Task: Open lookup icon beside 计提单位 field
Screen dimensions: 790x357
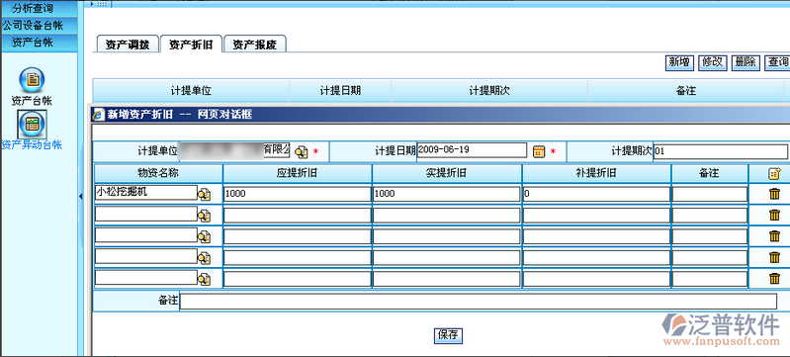Action: (x=301, y=151)
